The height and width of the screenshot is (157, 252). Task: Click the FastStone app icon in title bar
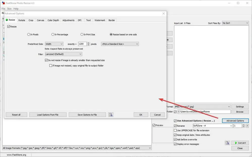click(3, 3)
